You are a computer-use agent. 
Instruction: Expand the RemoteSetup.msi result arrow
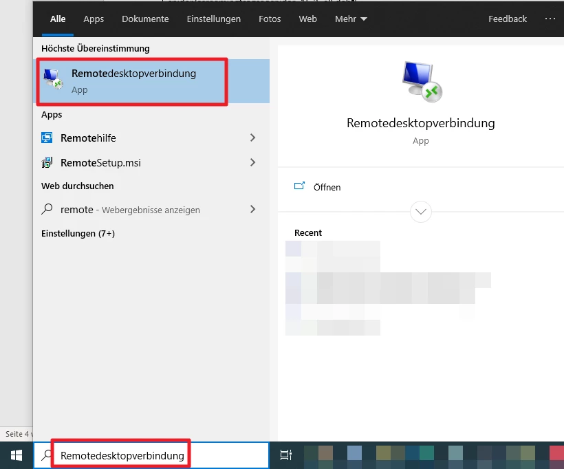252,163
